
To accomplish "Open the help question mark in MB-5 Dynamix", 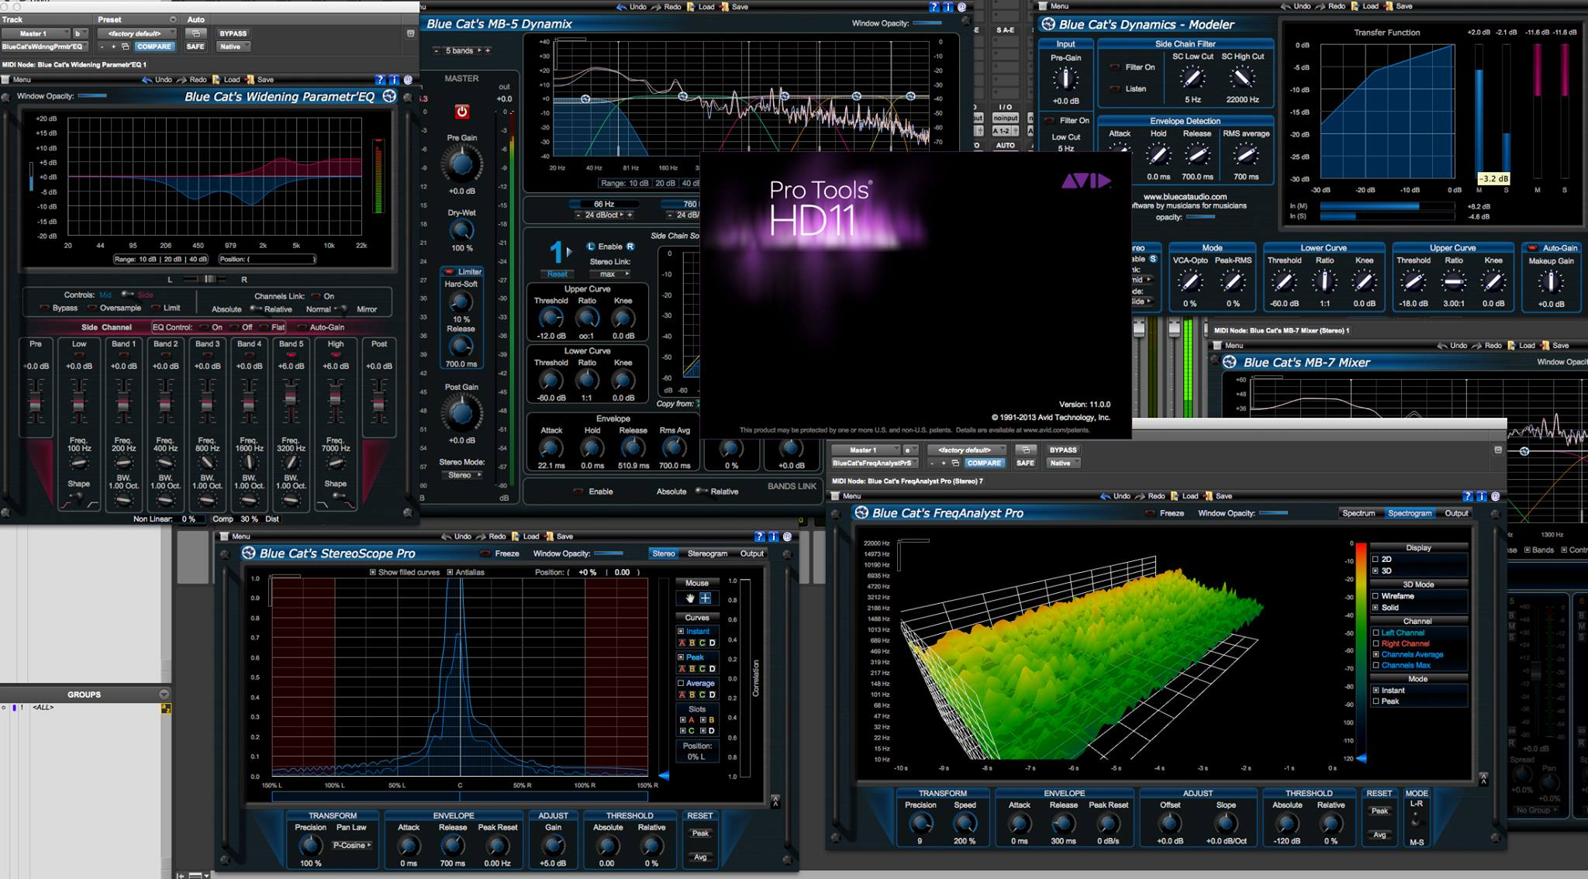I will click(934, 7).
